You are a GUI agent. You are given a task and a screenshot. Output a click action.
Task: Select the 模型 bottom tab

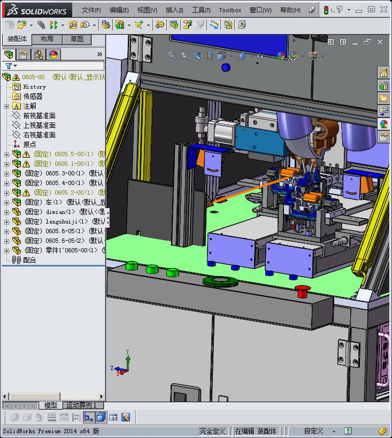[x=51, y=405]
